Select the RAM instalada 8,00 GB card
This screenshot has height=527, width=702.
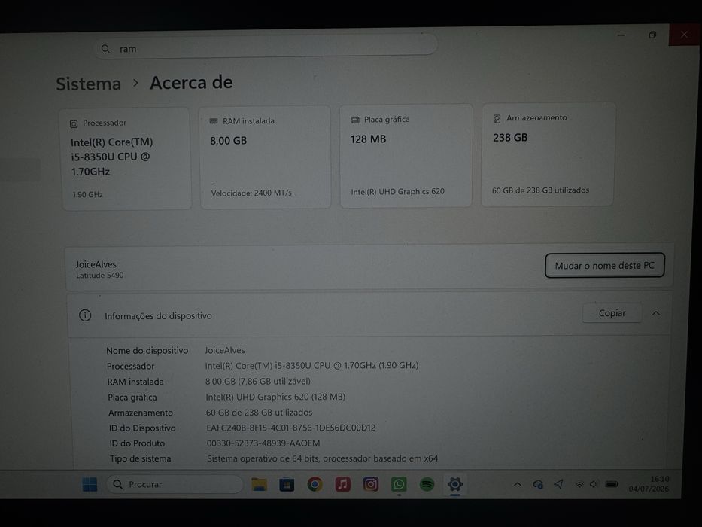point(266,157)
